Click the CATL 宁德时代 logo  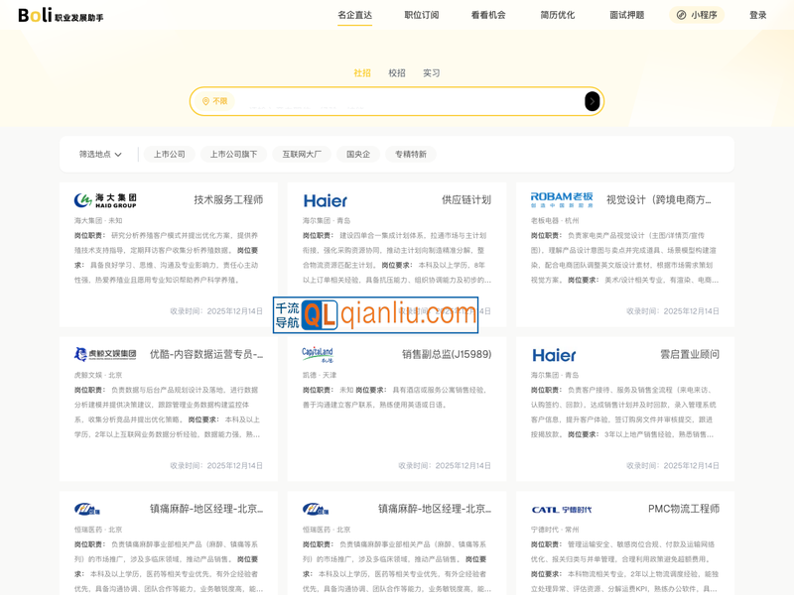[561, 510]
